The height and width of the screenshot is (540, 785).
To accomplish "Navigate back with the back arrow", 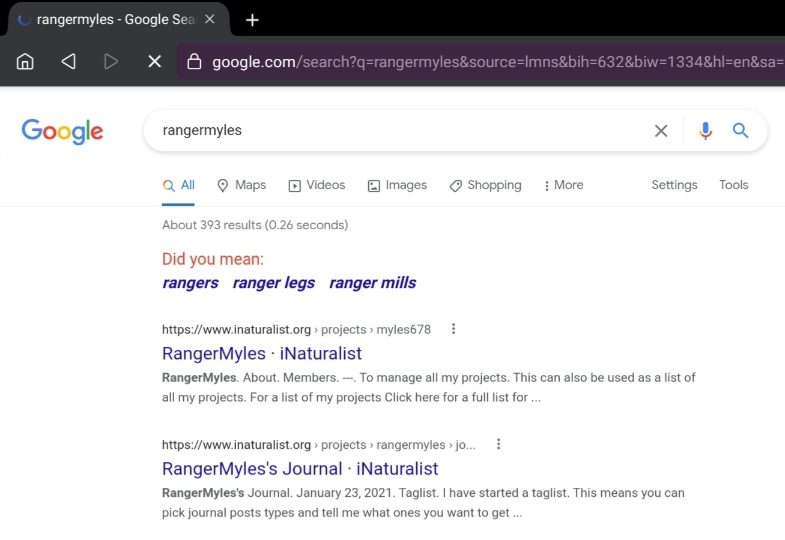I will (68, 61).
